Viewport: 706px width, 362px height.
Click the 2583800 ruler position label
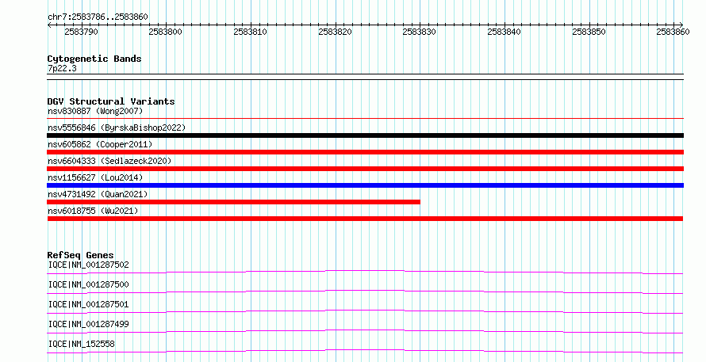(x=165, y=32)
